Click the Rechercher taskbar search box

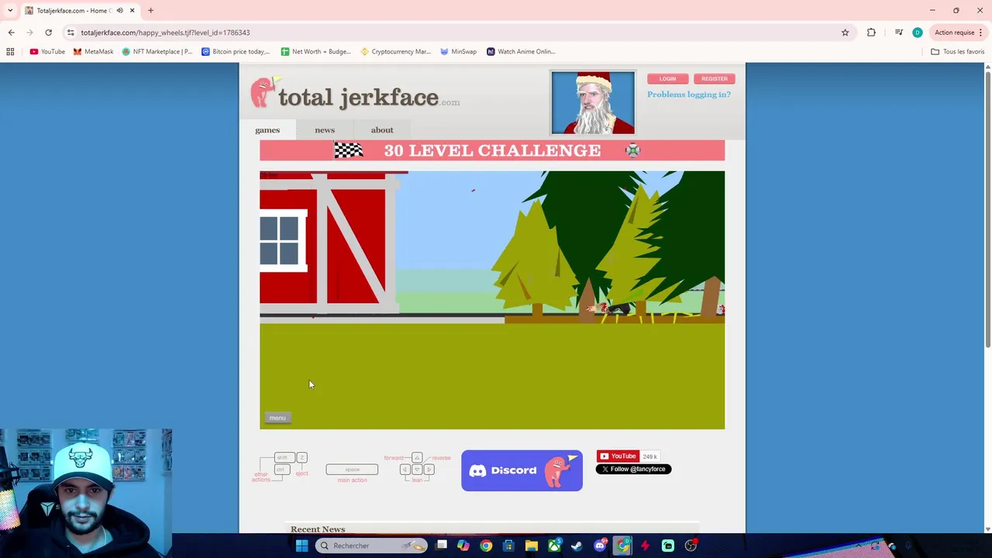371,546
